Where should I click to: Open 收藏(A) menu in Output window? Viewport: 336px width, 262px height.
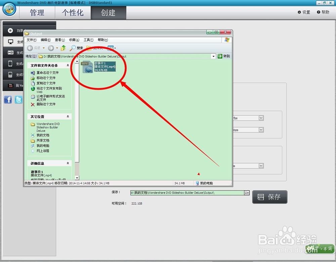pos(74,40)
